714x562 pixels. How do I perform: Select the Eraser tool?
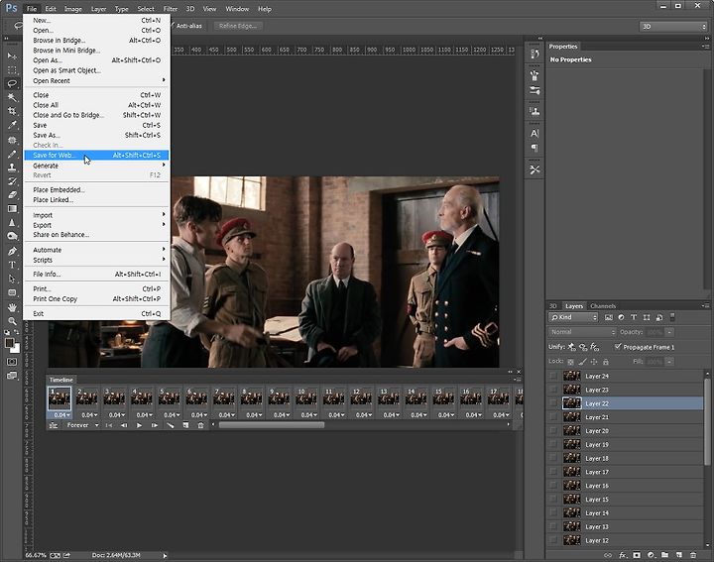(x=12, y=194)
